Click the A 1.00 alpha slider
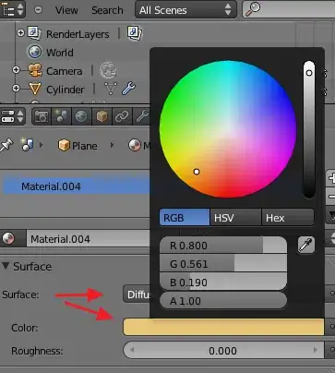Screen dimensions: 335x373 223,300
